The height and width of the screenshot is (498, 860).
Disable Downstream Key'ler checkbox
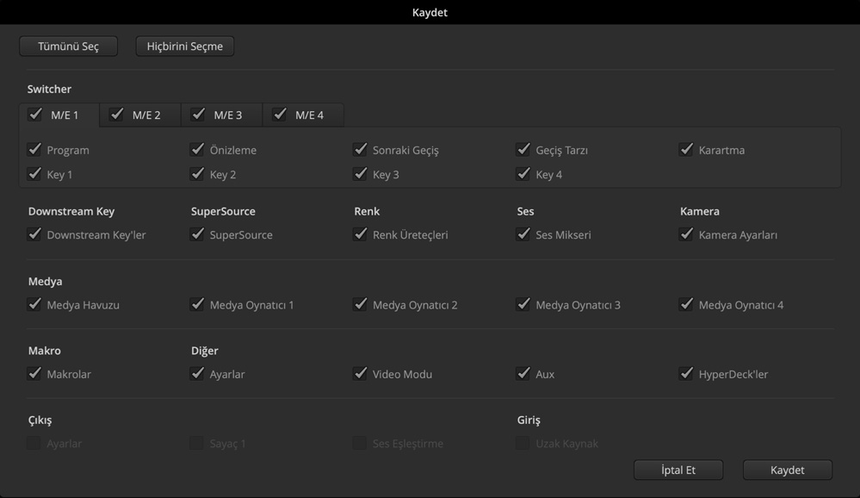[34, 234]
